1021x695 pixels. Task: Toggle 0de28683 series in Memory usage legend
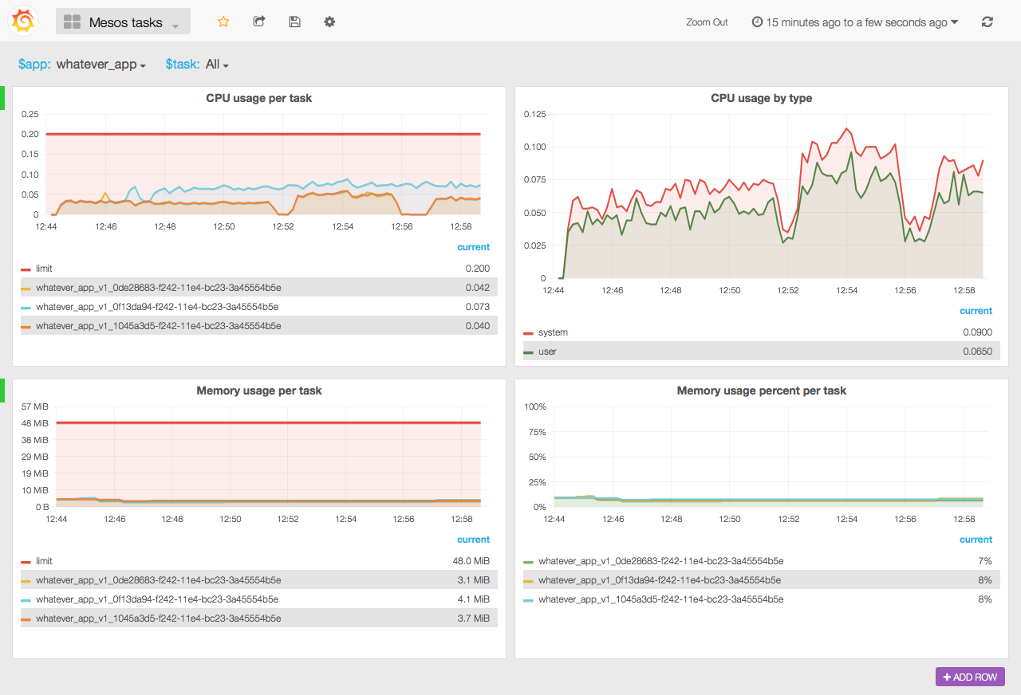tap(158, 580)
